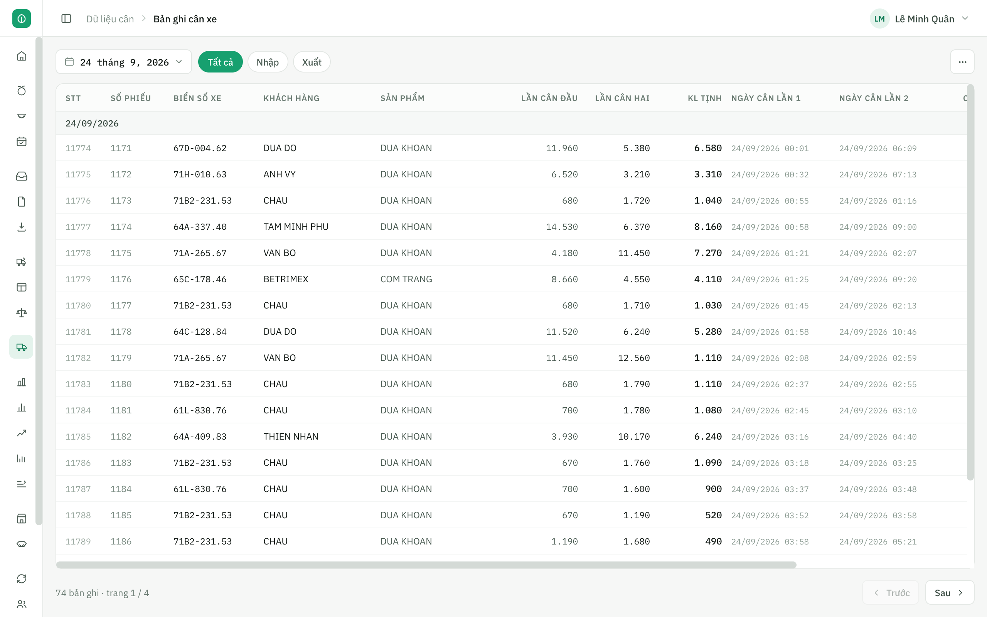Click the table vertical scrollbar
Image resolution: width=987 pixels, height=617 pixels.
pyautogui.click(x=970, y=282)
